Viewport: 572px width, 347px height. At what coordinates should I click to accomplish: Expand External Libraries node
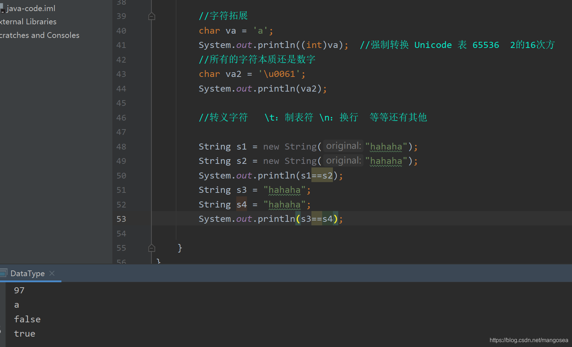tap(28, 22)
